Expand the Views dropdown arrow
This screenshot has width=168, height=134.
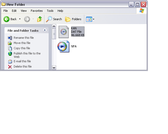(x=93, y=19)
